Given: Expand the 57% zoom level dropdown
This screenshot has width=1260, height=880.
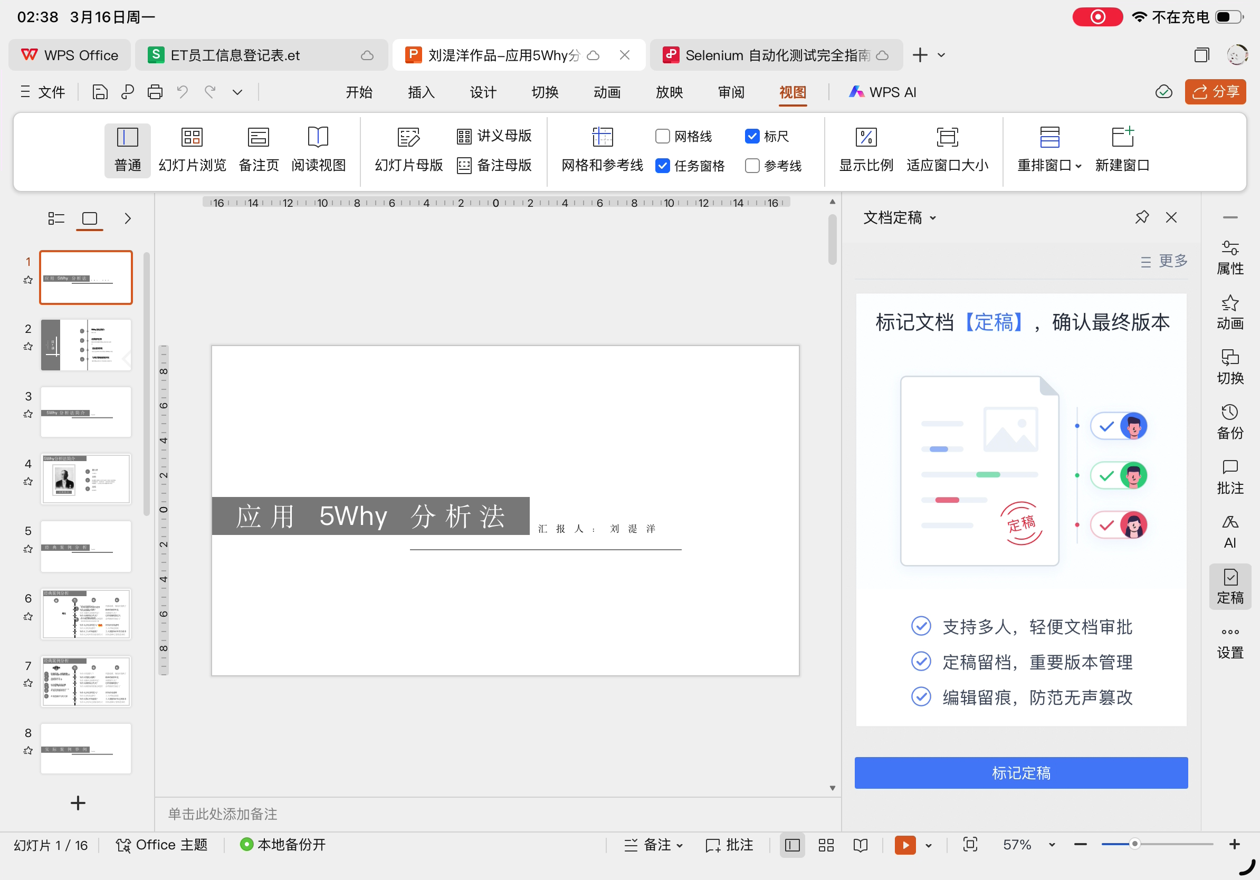Looking at the screenshot, I should (1052, 845).
